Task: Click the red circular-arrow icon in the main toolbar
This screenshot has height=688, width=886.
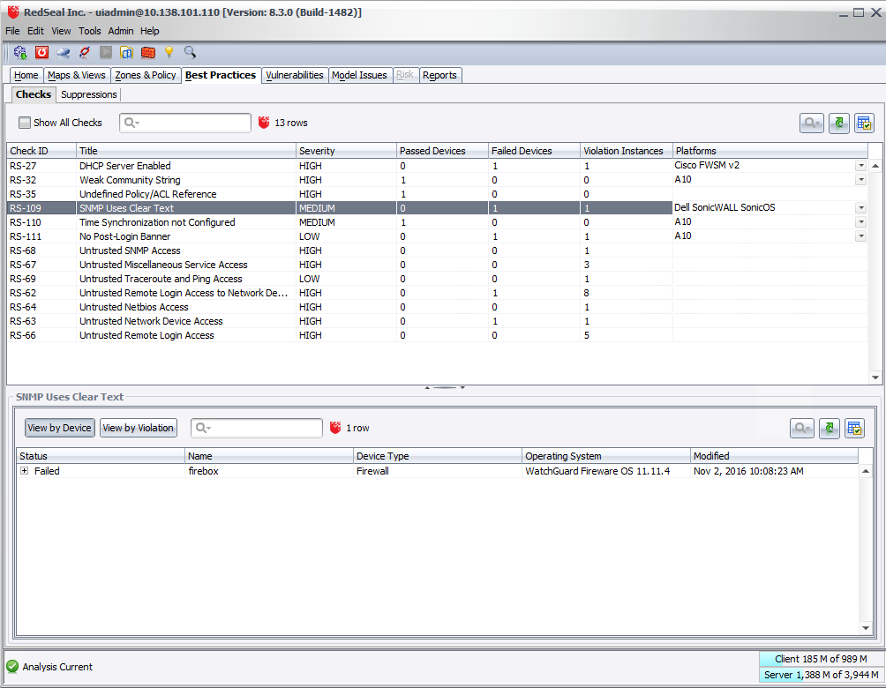Action: point(41,53)
